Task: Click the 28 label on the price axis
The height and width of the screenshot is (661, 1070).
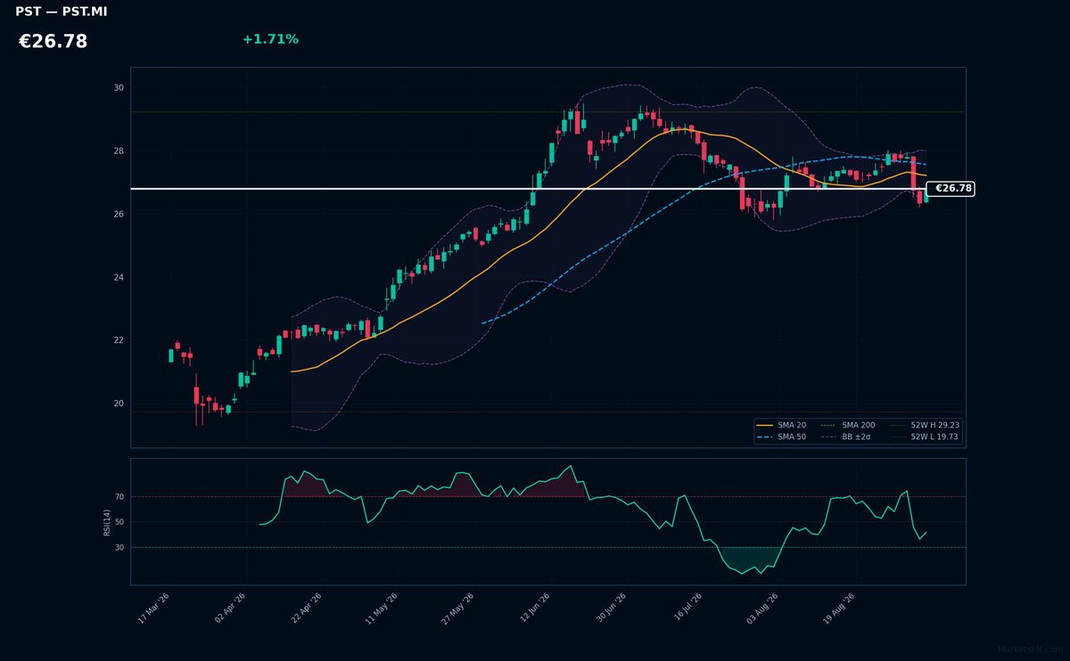Action: tap(119, 151)
